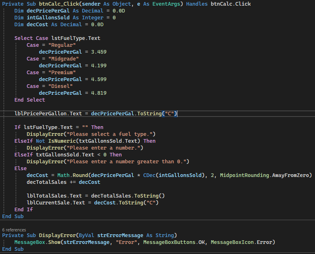The image size is (315, 254).
Task: Click 'lblCurrentSale.Text' assignment
Action: [56, 203]
